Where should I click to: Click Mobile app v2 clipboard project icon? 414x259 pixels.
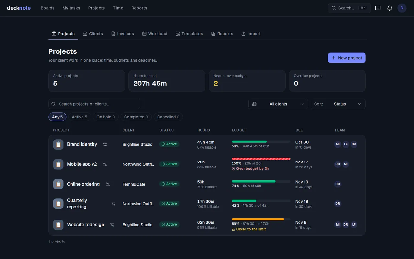tap(58, 164)
